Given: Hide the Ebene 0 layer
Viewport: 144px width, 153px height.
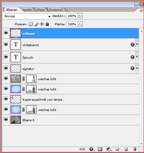Looking at the screenshot, I should [6, 119].
